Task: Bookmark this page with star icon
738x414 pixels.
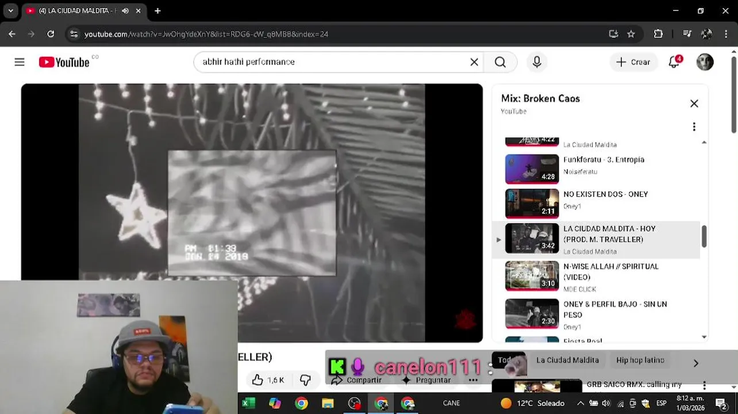Action: (x=631, y=34)
